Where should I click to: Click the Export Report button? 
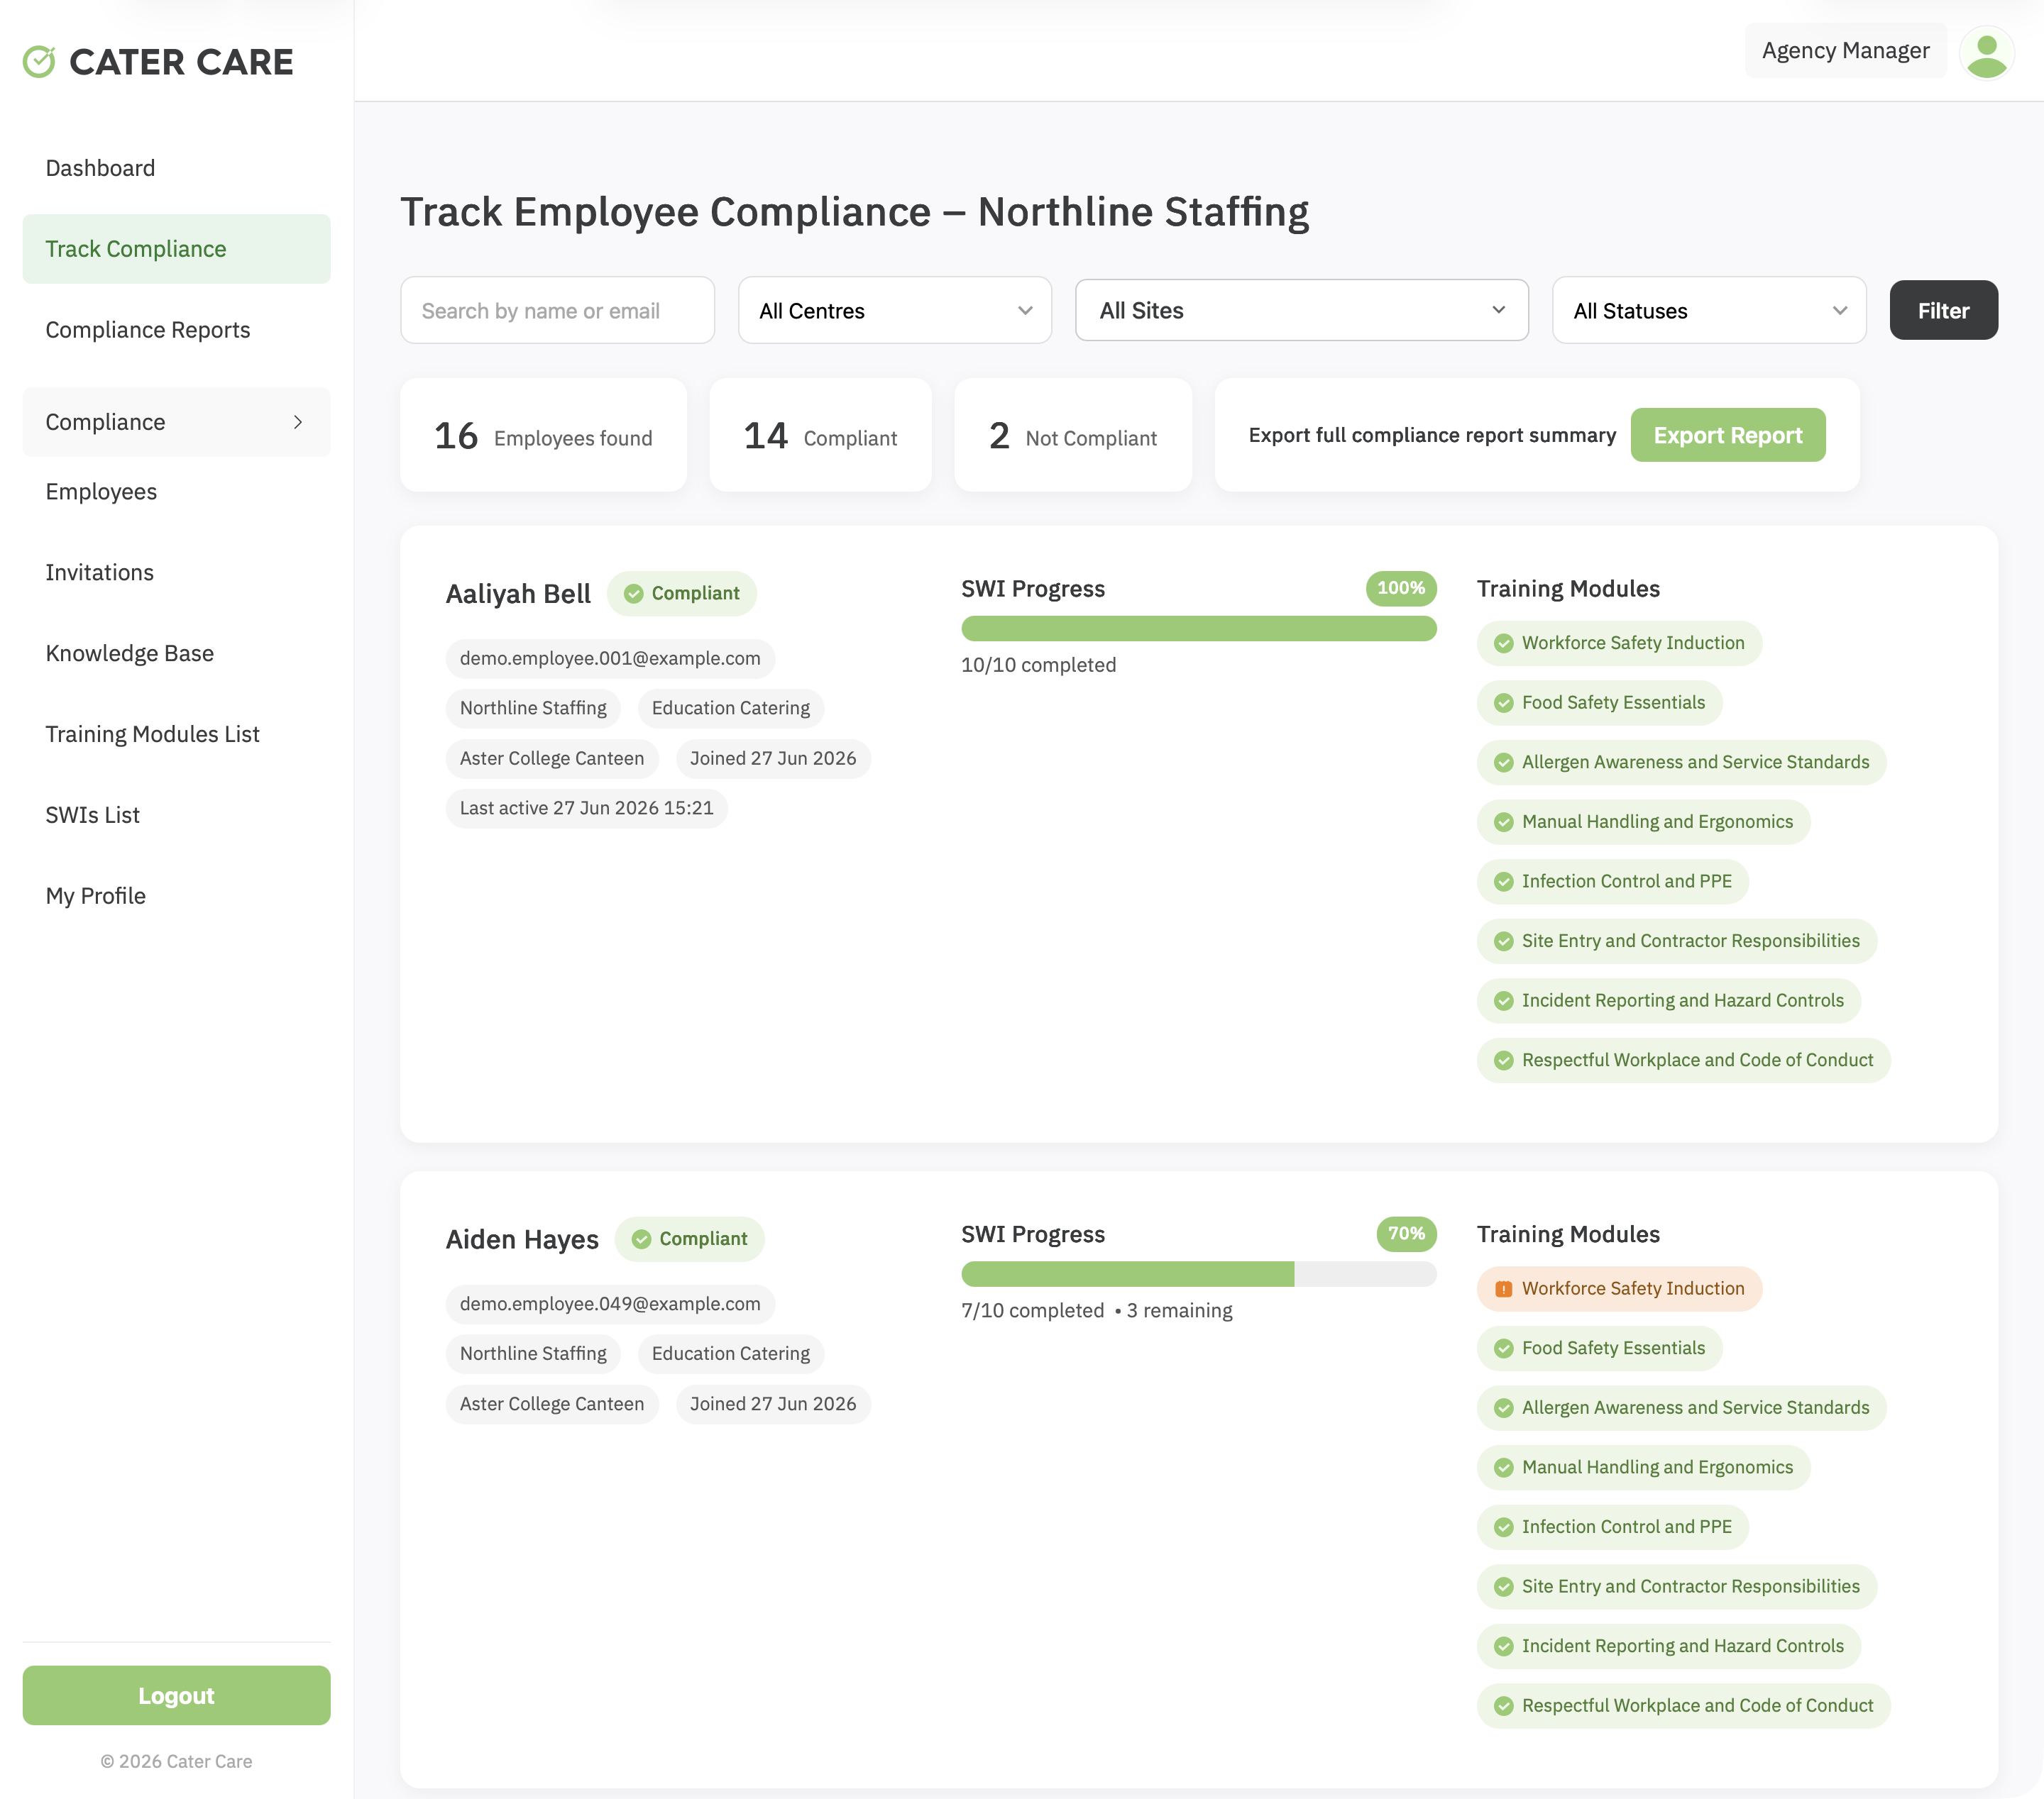(x=1727, y=435)
